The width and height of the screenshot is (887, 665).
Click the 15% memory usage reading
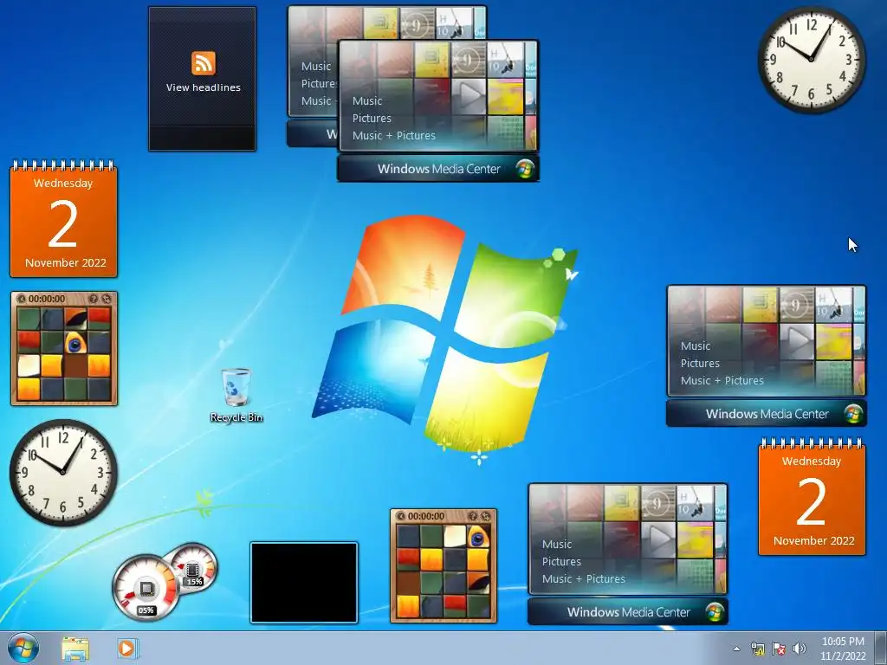[195, 581]
